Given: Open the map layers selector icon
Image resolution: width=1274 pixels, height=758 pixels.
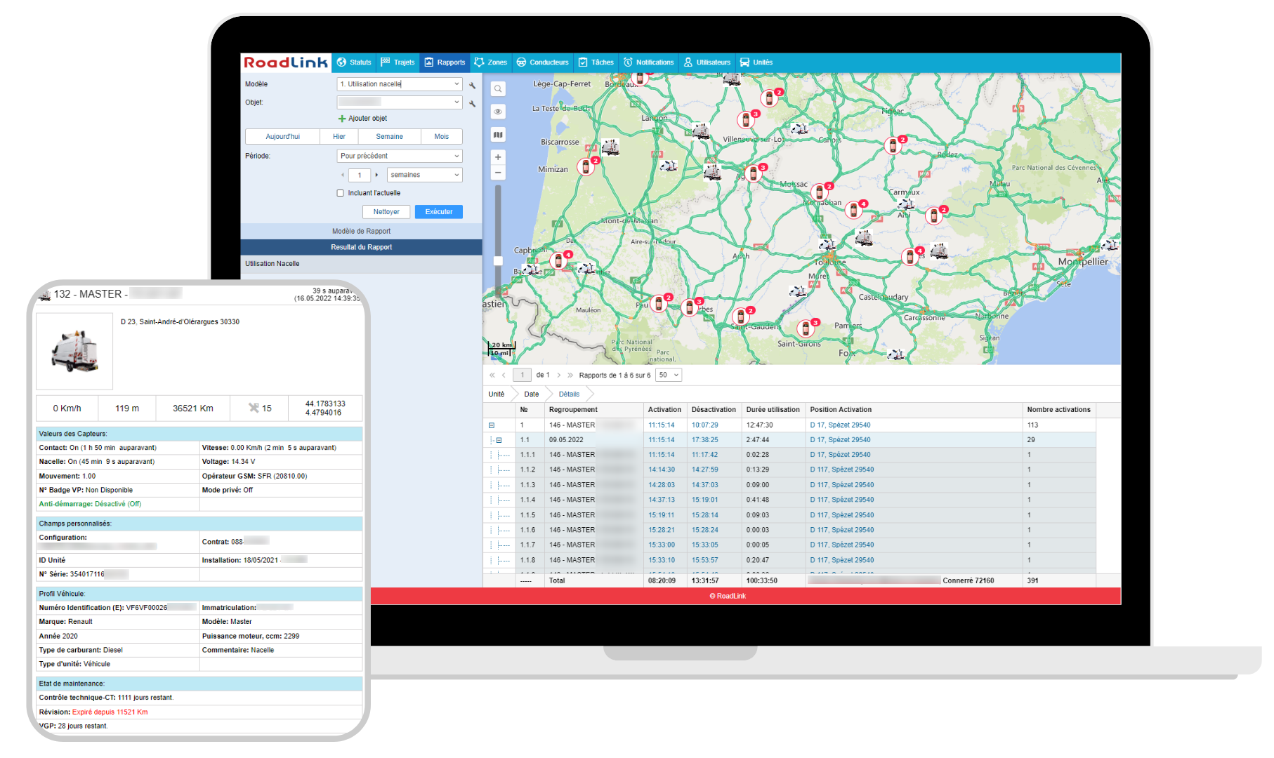Looking at the screenshot, I should point(498,135).
